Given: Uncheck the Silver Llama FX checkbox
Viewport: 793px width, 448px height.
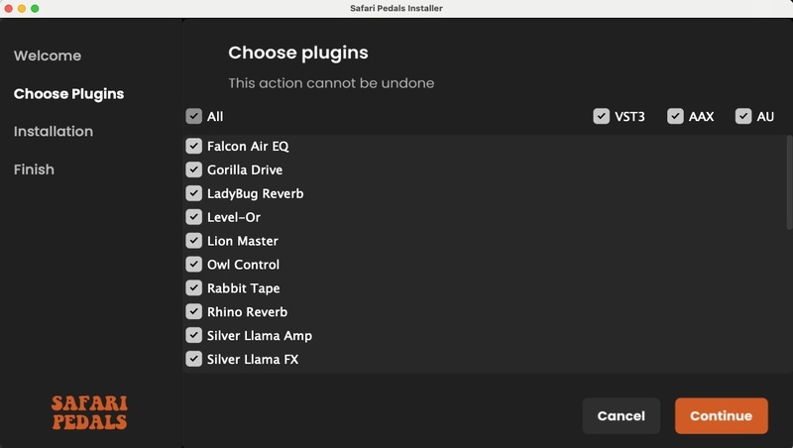Looking at the screenshot, I should point(194,360).
